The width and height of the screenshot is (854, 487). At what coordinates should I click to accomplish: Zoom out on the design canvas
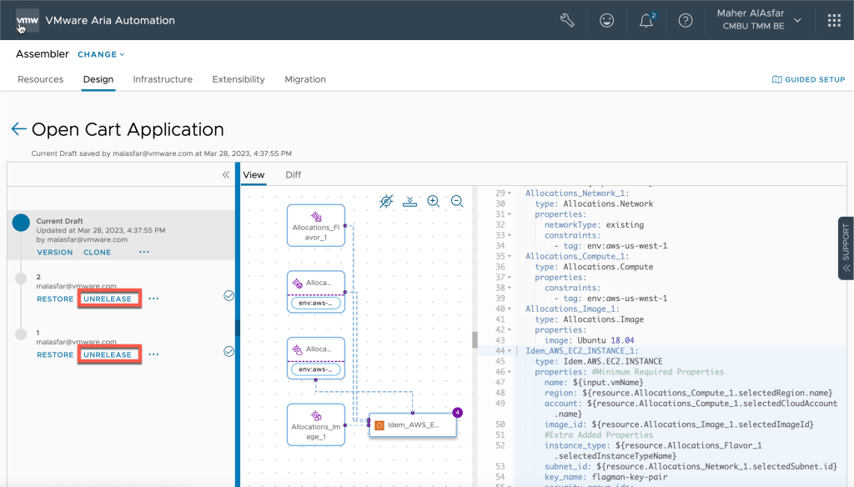457,201
